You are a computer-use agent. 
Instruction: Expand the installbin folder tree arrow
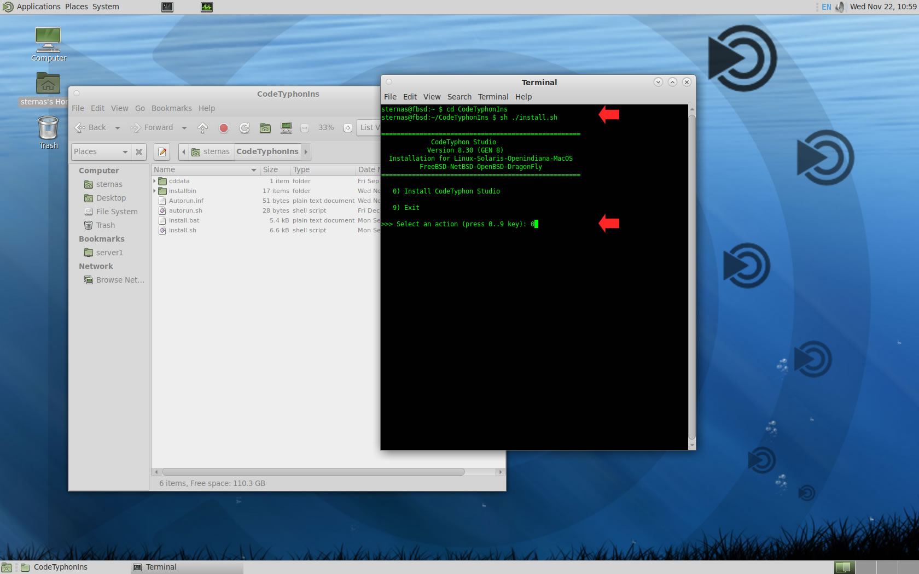point(154,191)
